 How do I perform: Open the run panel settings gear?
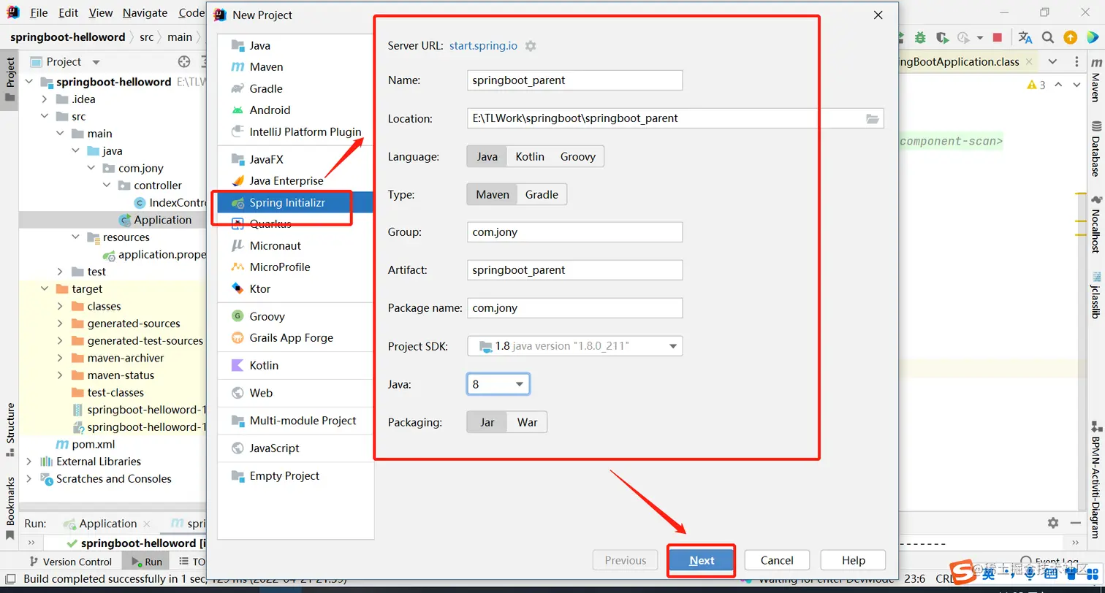[1052, 523]
